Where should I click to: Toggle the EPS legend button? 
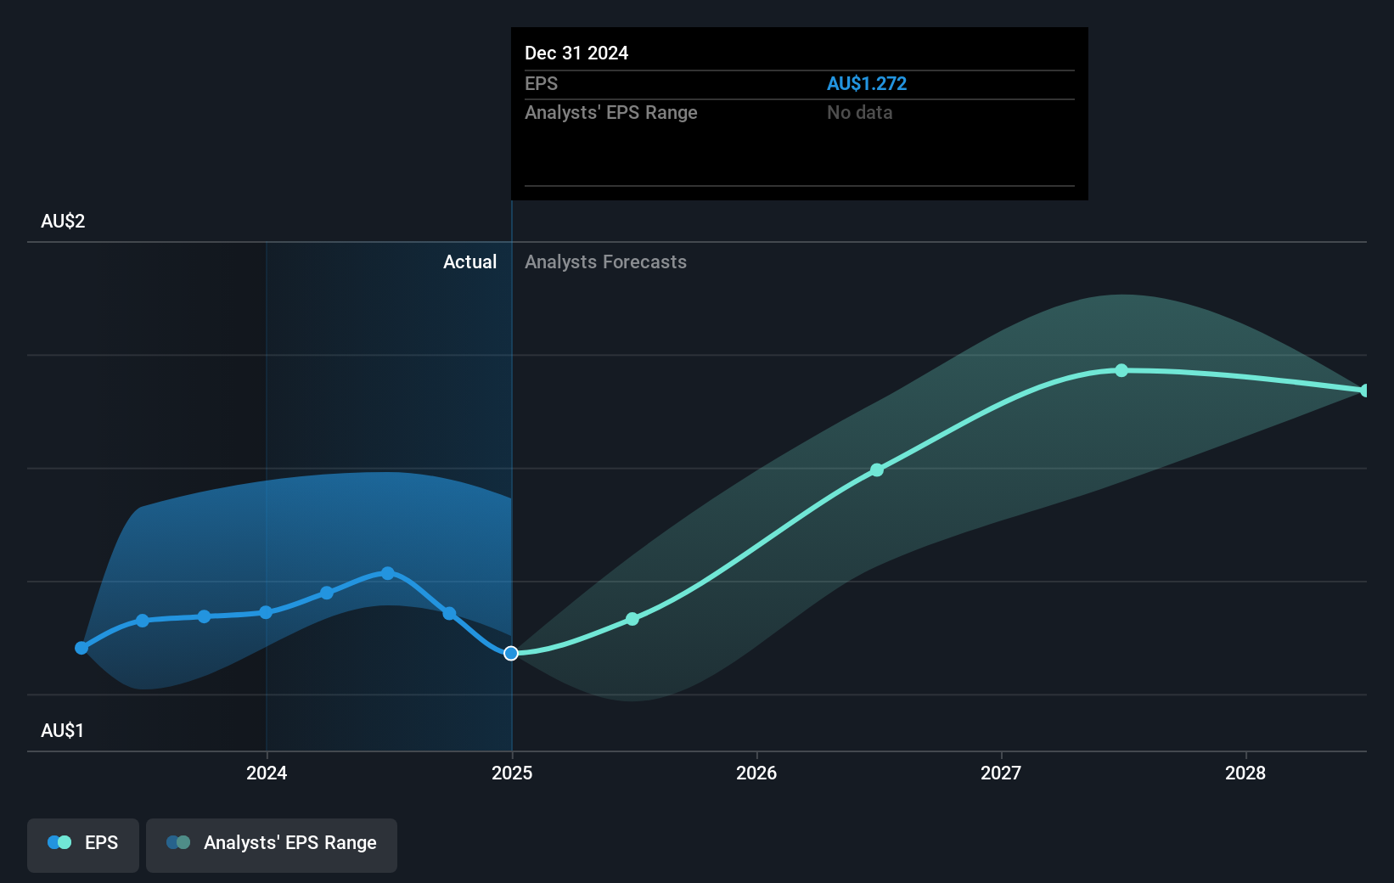click(x=83, y=845)
